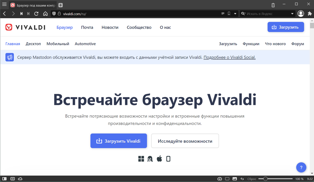
Task: Go back one page in history
Action: [4, 14]
